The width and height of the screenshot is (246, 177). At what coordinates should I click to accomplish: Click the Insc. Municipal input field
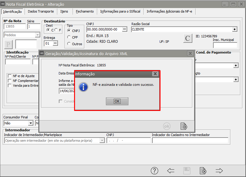(225, 45)
